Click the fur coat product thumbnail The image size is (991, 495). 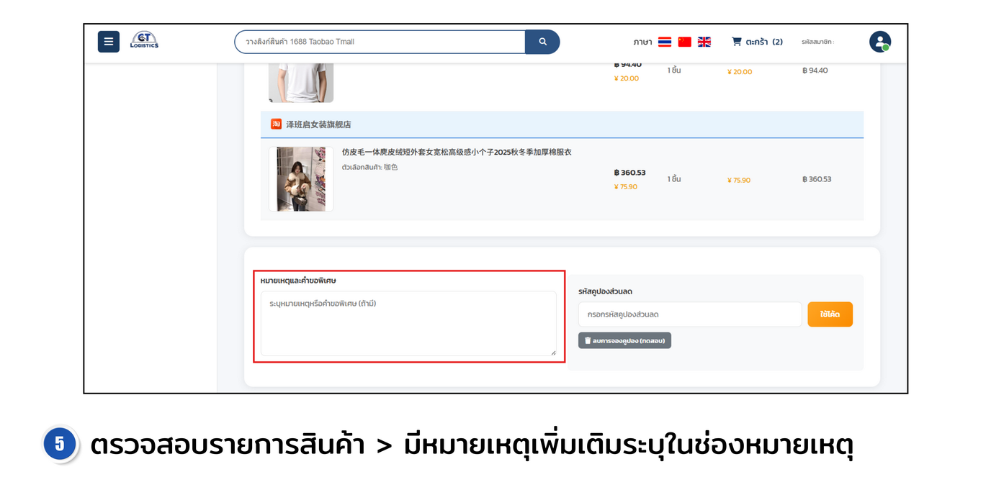pyautogui.click(x=301, y=179)
